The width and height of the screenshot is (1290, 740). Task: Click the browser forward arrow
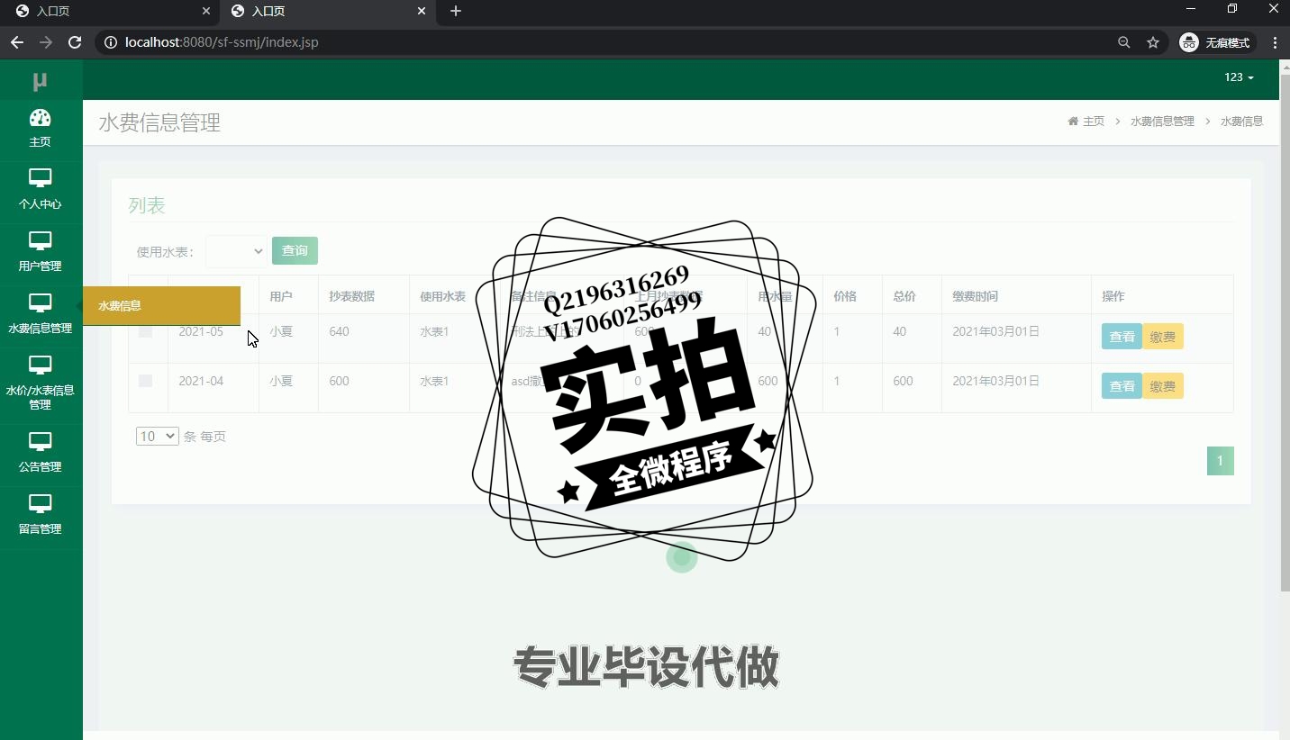(46, 42)
